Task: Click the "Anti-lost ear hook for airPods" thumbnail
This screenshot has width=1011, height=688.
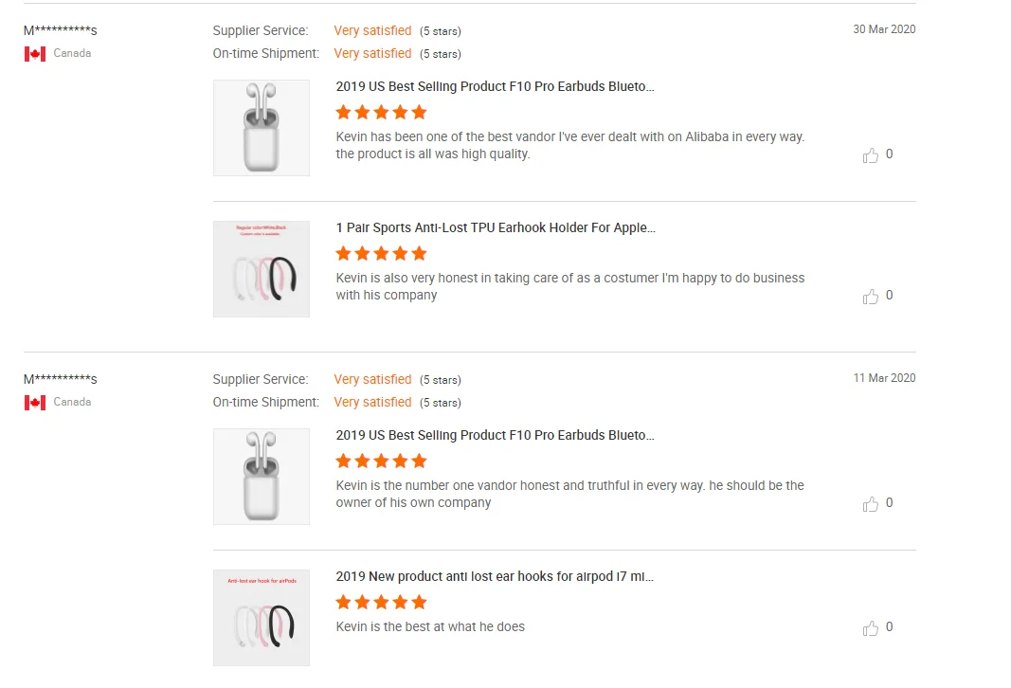Action: [262, 618]
